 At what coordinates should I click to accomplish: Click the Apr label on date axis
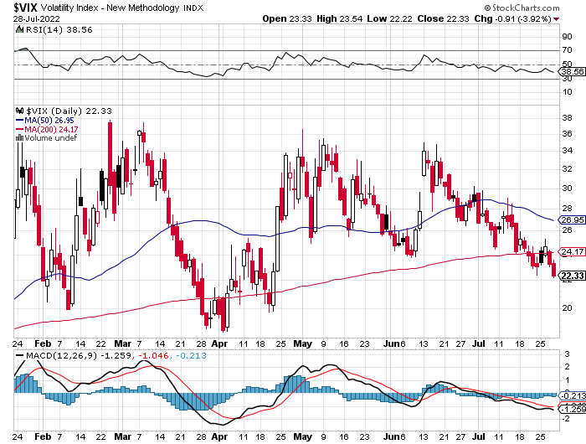pos(219,343)
